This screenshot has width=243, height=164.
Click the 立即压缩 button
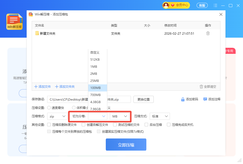tap(126, 145)
